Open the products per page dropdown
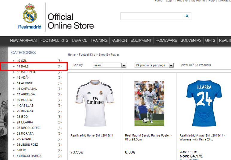The image size is (231, 160). (x=154, y=65)
